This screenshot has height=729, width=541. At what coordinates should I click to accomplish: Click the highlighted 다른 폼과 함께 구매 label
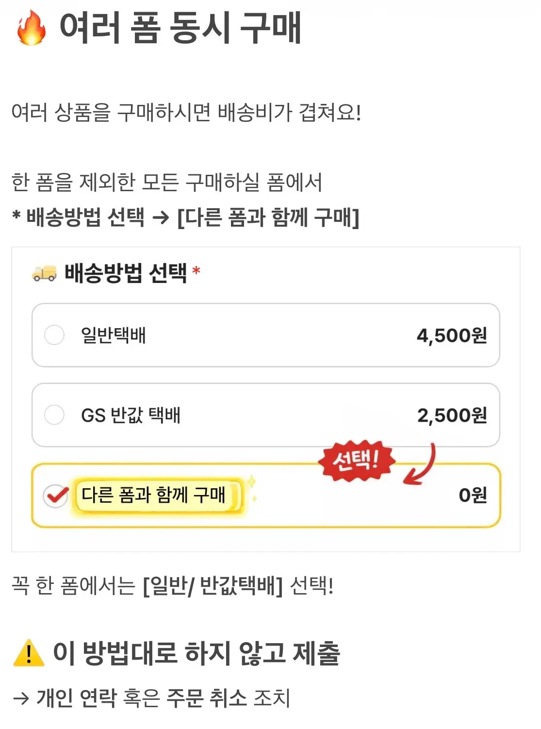tap(153, 495)
